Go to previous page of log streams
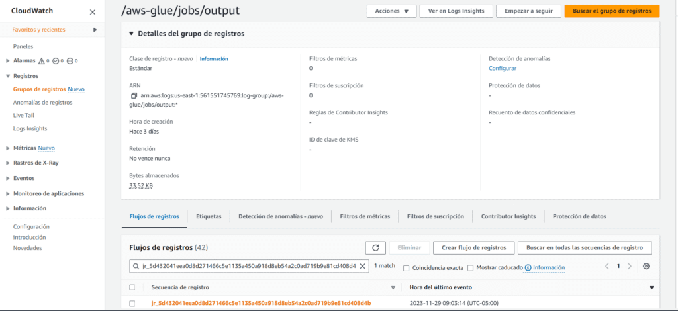The image size is (678, 311). click(x=606, y=266)
